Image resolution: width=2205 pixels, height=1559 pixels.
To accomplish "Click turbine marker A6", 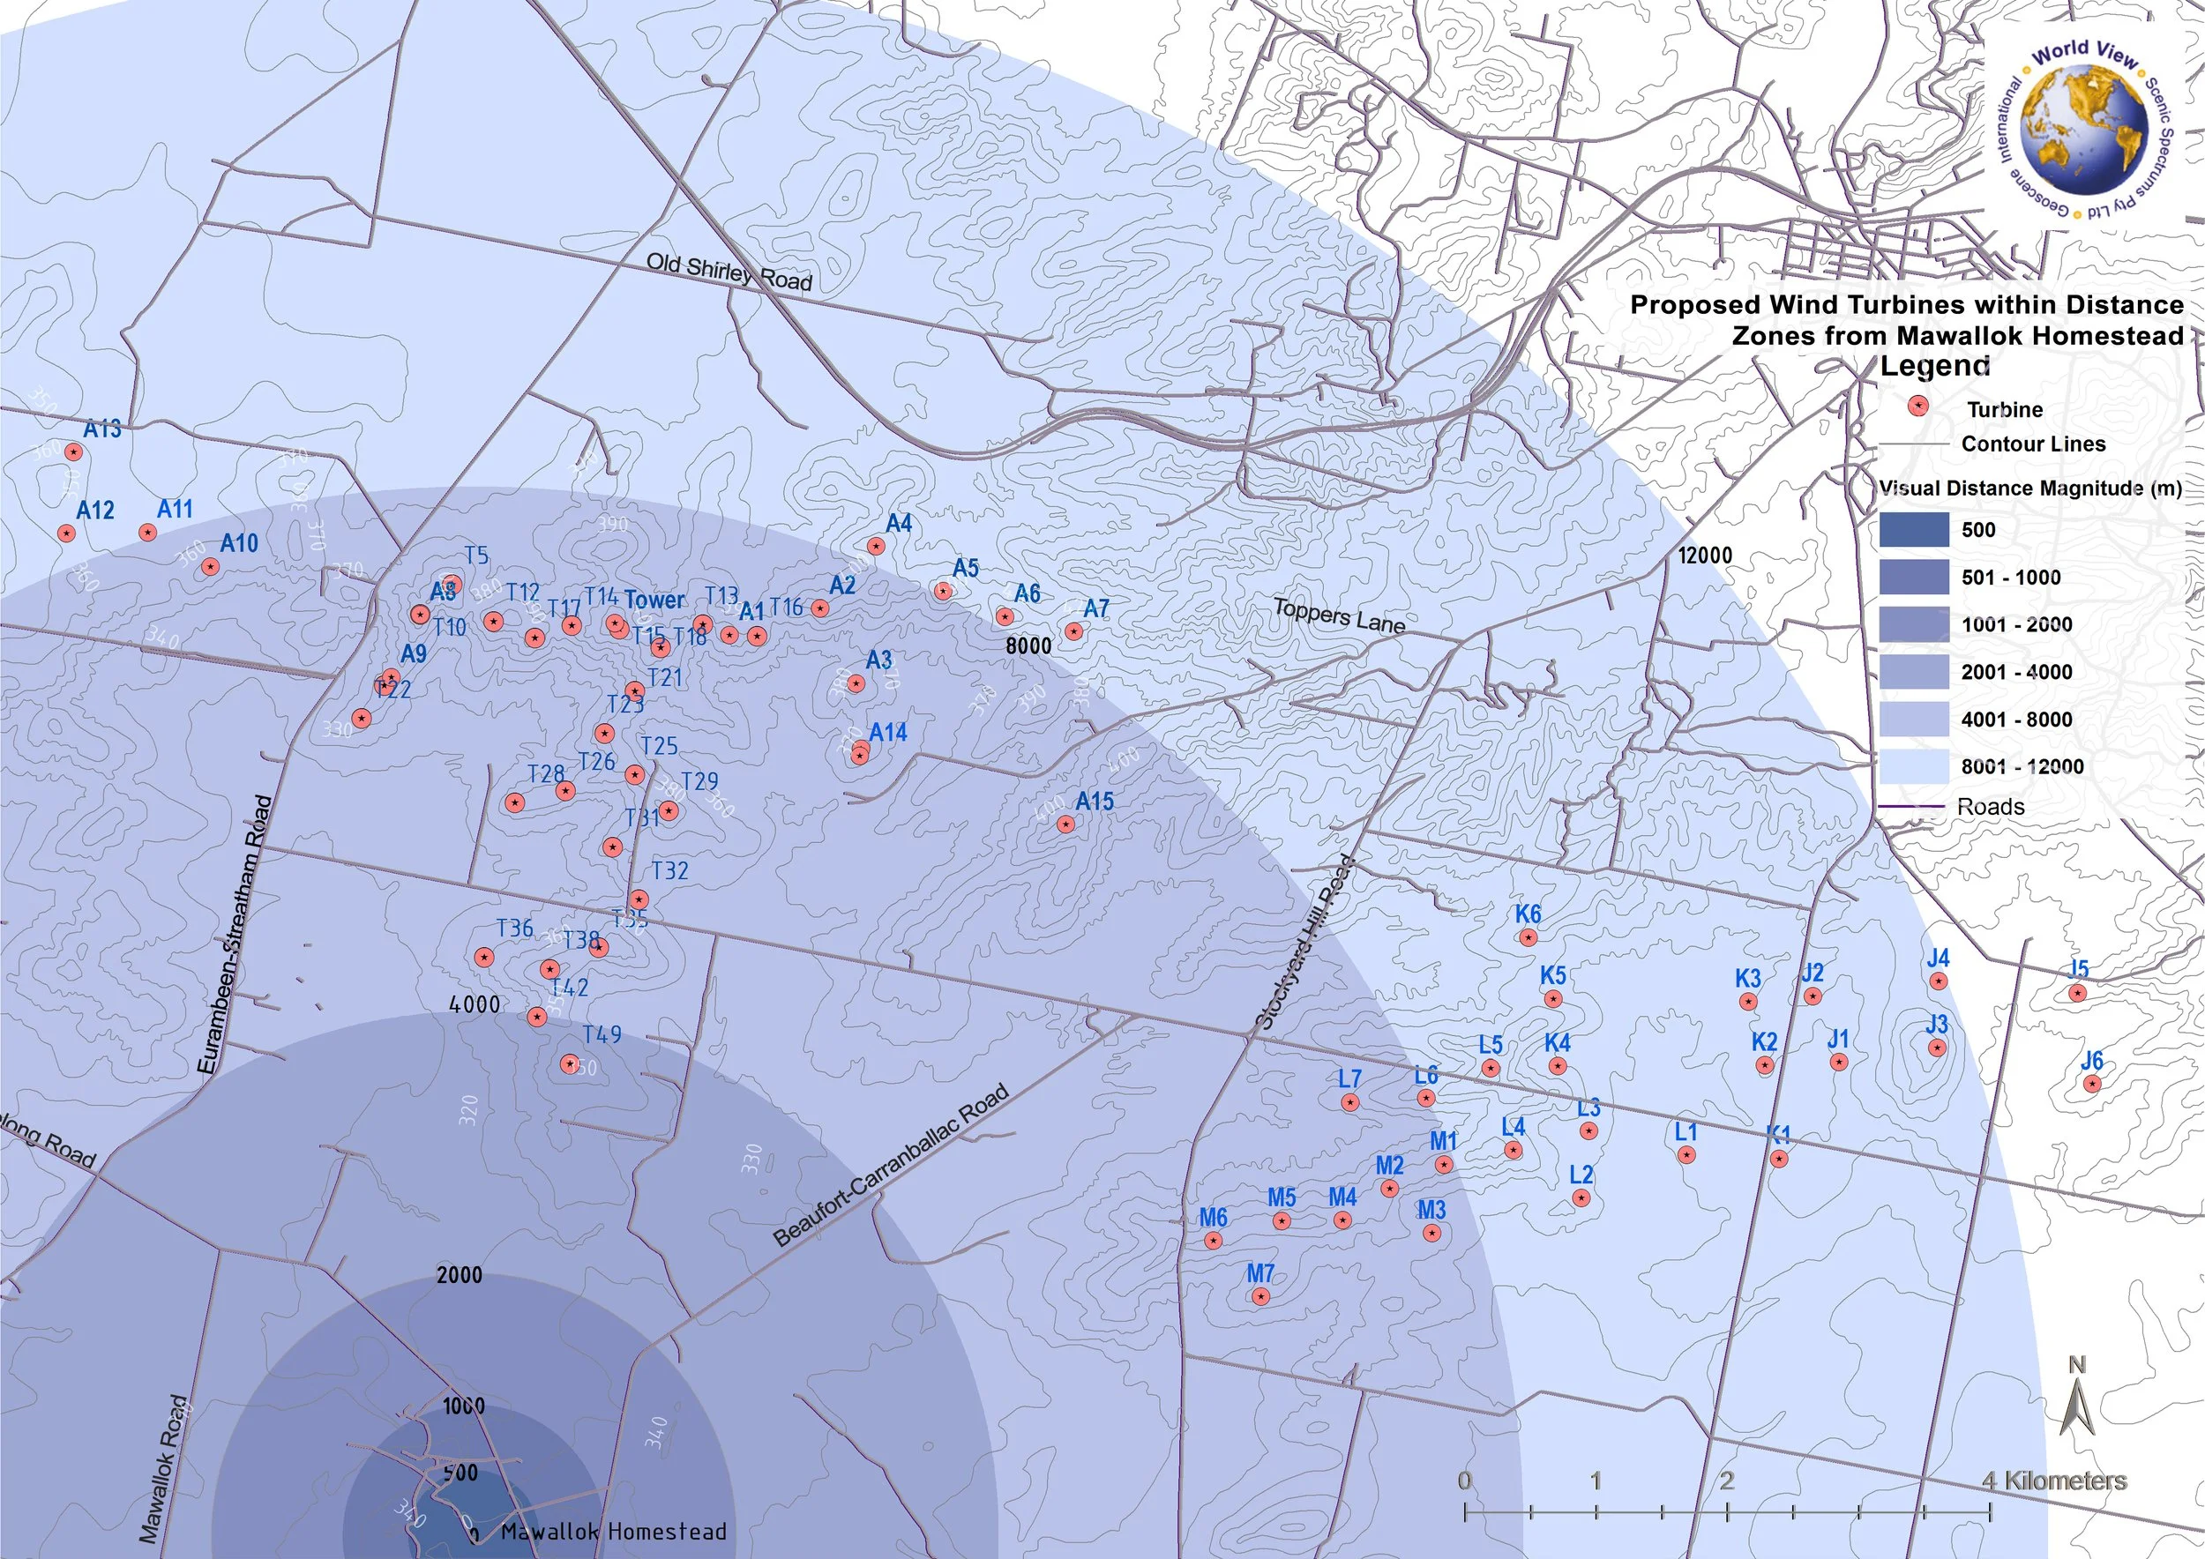I will [x=1005, y=616].
